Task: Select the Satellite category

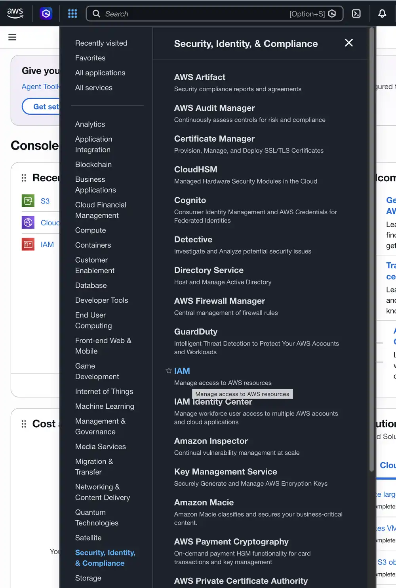Action: pyautogui.click(x=88, y=538)
